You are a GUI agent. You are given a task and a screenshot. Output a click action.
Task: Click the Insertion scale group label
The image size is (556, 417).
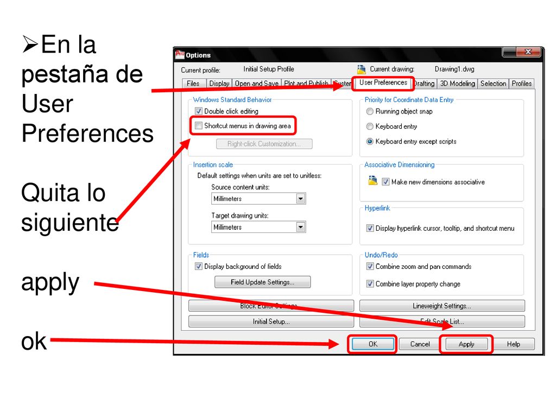tap(213, 165)
